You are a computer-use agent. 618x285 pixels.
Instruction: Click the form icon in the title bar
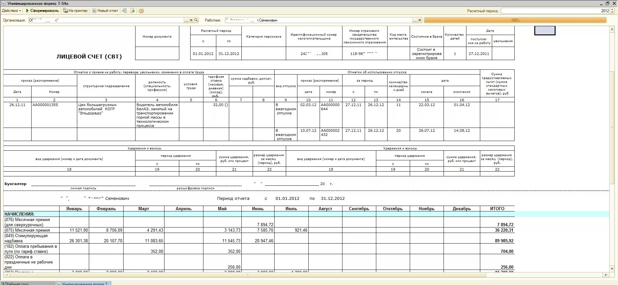point(4,3)
